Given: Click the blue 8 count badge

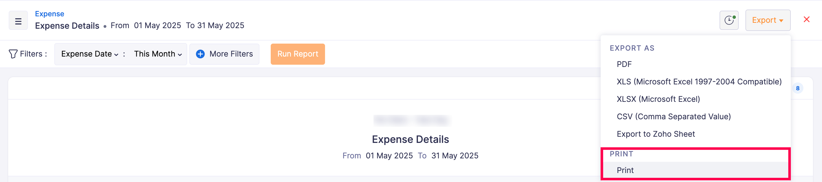Looking at the screenshot, I should pos(798,88).
